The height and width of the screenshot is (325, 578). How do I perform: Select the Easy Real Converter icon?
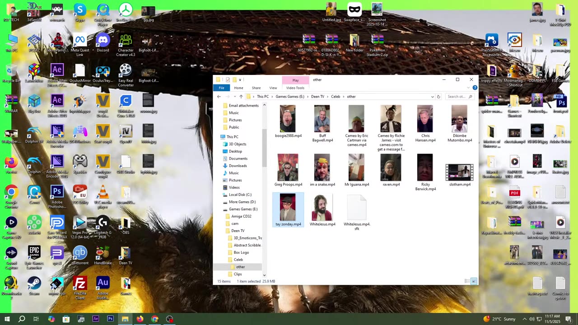coord(126,75)
